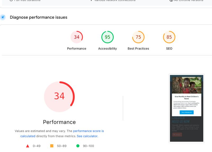Click the 'Diagnose performance issues' heading

click(x=38, y=17)
